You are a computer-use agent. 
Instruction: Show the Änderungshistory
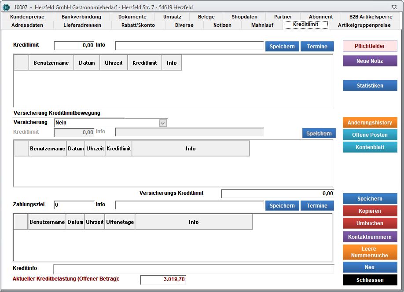tap(370, 123)
